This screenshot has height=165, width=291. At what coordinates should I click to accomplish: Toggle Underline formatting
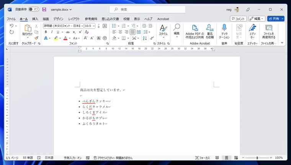(58, 32)
